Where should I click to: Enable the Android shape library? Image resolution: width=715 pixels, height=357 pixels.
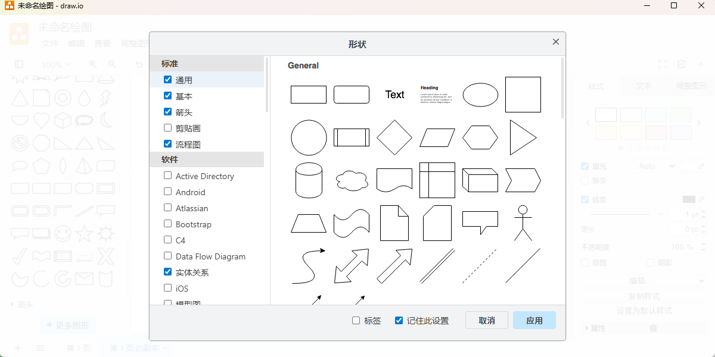[167, 192]
